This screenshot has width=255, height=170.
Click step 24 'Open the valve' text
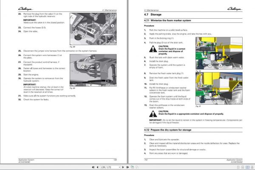(x=31, y=31)
